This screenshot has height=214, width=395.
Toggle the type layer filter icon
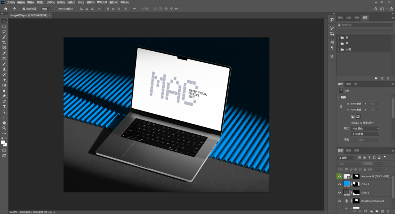[369, 158]
